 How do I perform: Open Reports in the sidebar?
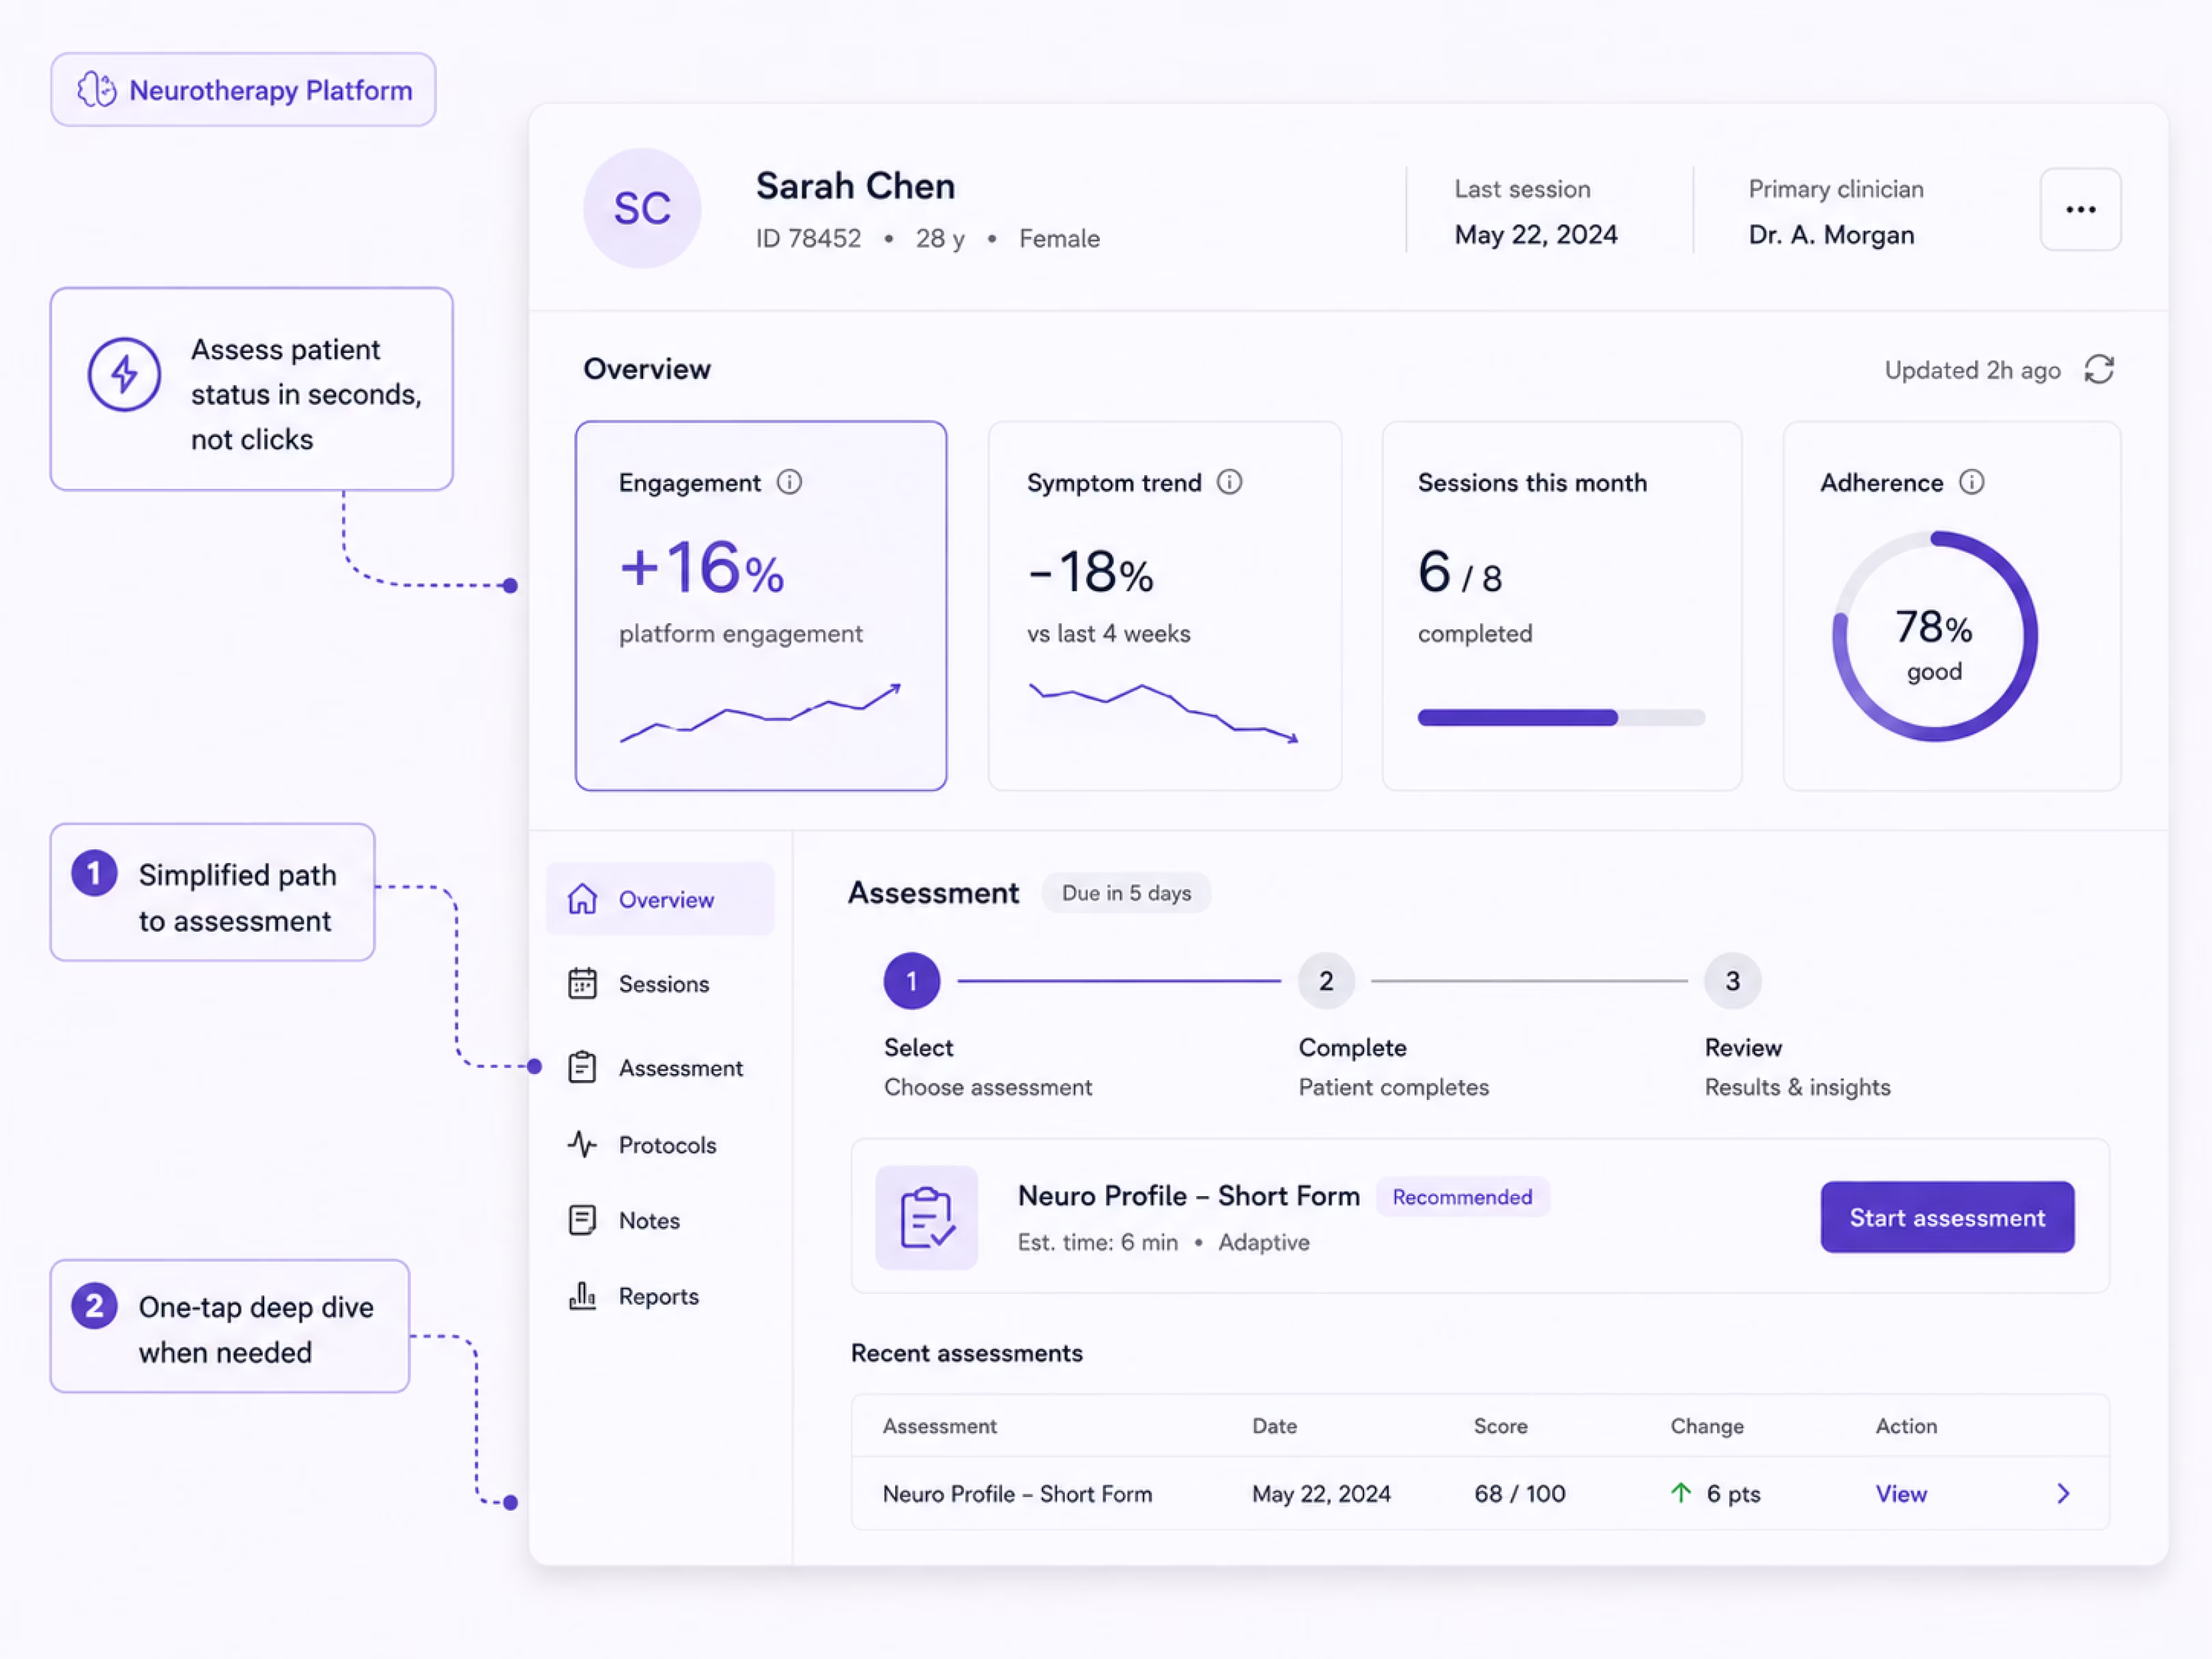pyautogui.click(x=660, y=1296)
